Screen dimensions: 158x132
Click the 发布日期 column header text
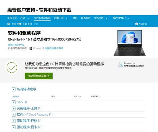click(x=94, y=96)
